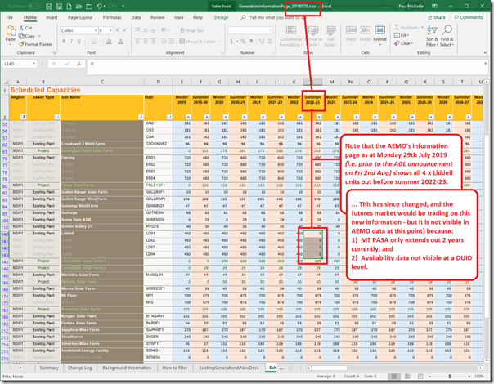Click the Fill button in Editing group
The width and height of the screenshot is (494, 384).
tap(402, 35)
